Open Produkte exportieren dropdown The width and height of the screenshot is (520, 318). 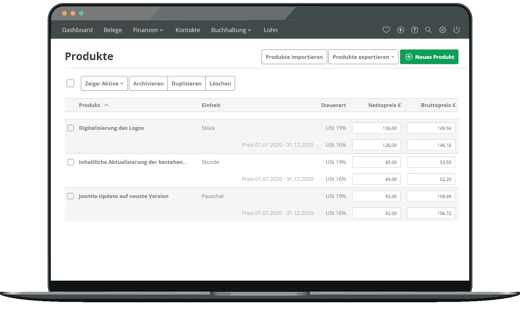pyautogui.click(x=363, y=57)
